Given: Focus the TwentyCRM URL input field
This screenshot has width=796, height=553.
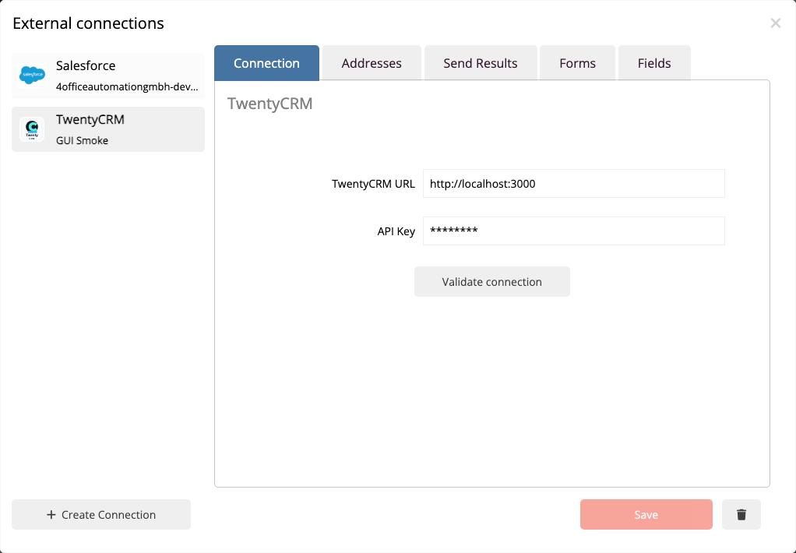Looking at the screenshot, I should [x=574, y=183].
